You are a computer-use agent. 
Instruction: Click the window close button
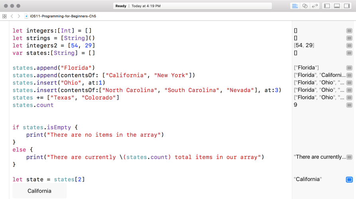point(6,6)
